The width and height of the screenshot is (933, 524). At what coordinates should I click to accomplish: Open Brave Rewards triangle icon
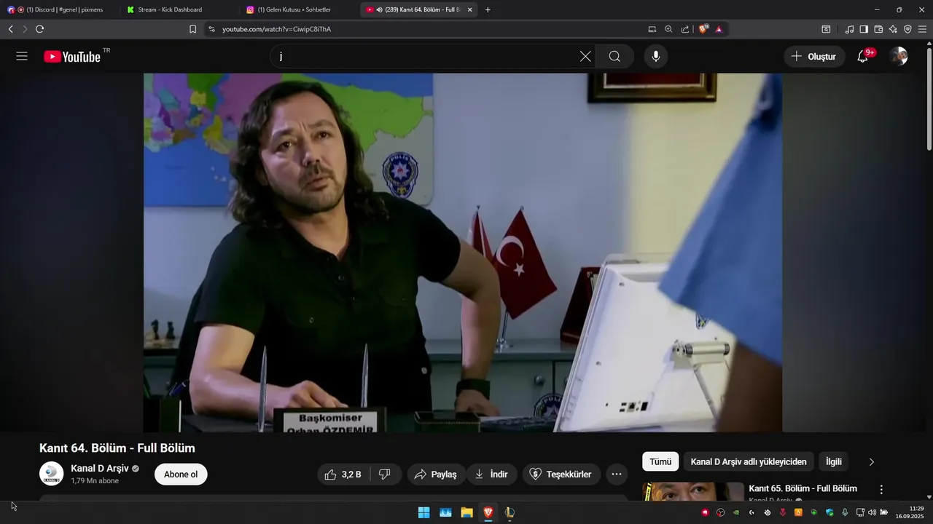tap(719, 29)
